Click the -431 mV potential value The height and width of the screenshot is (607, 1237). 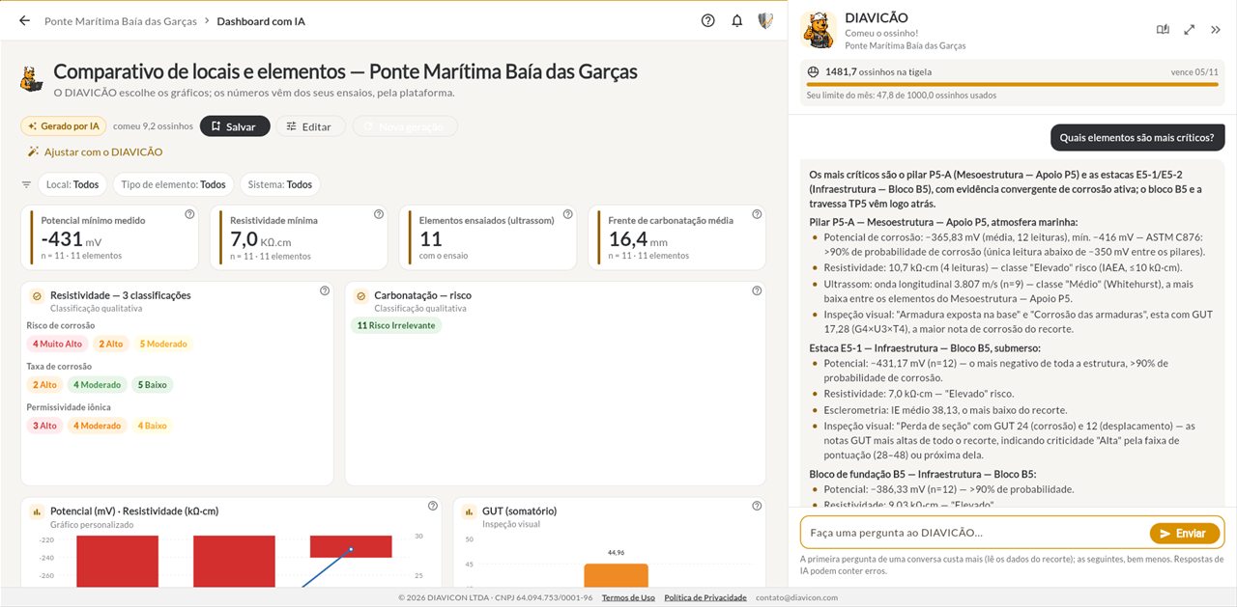[72, 239]
